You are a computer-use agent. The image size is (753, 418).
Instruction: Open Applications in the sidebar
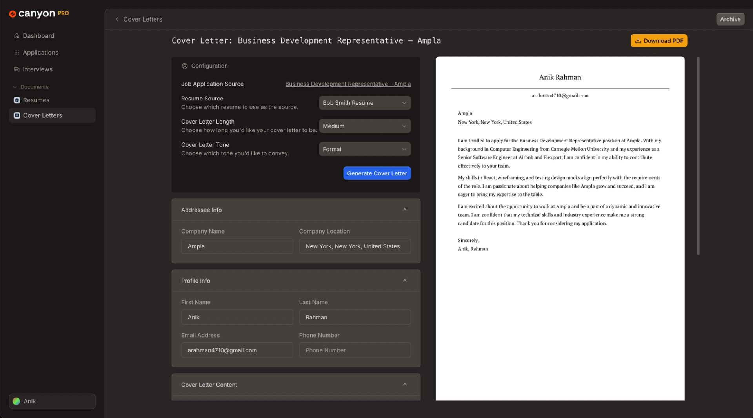(52, 53)
